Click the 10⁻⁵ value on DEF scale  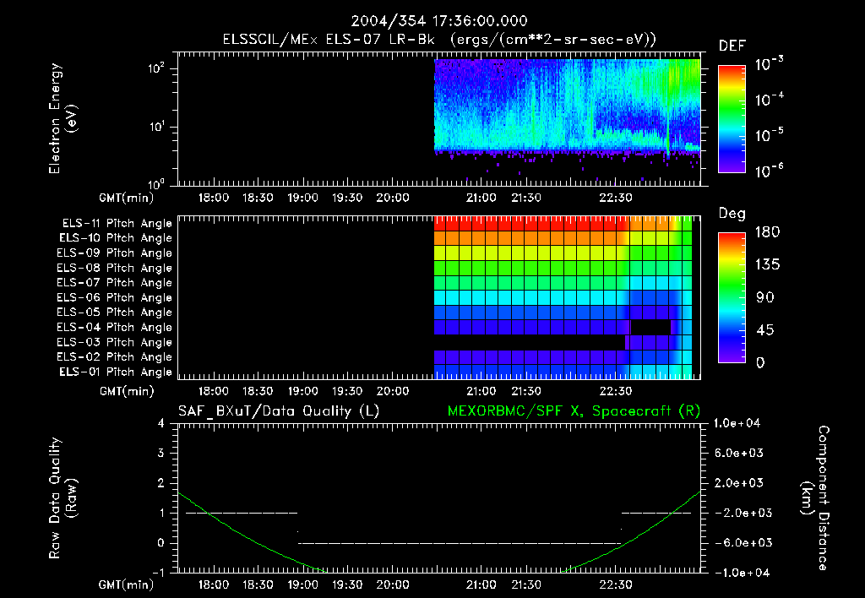click(769, 134)
